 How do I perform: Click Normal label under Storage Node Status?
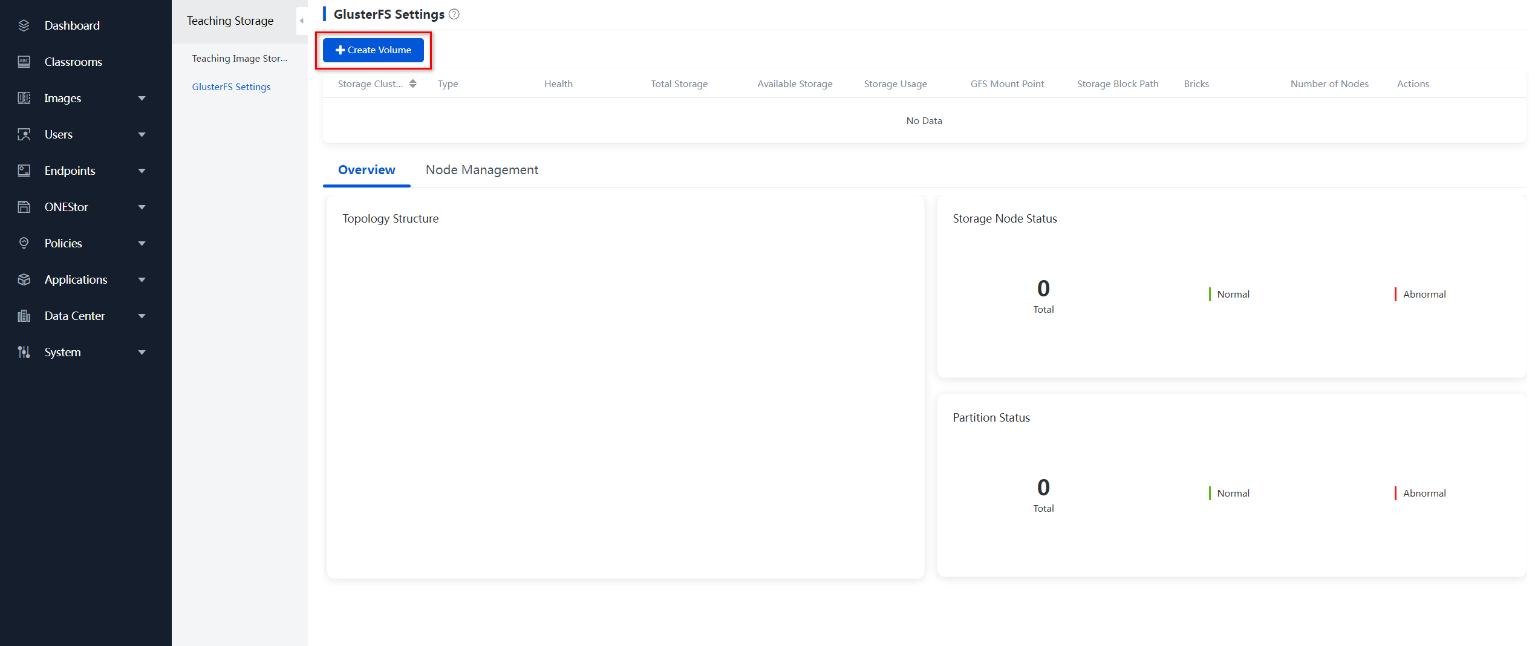click(x=1233, y=294)
